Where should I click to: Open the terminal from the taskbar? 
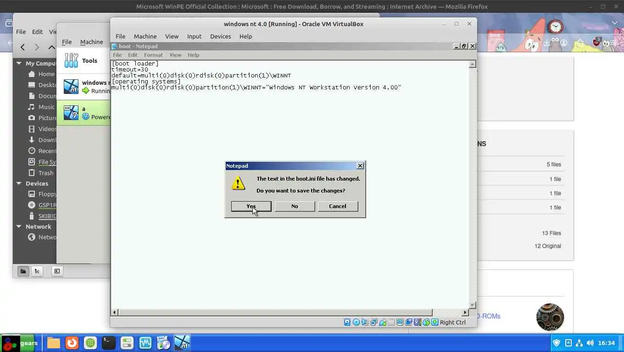point(108,343)
